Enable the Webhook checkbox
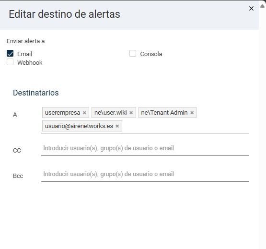The width and height of the screenshot is (266, 249). point(10,62)
